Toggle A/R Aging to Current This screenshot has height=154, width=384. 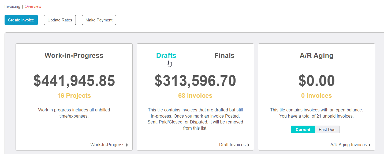click(303, 129)
